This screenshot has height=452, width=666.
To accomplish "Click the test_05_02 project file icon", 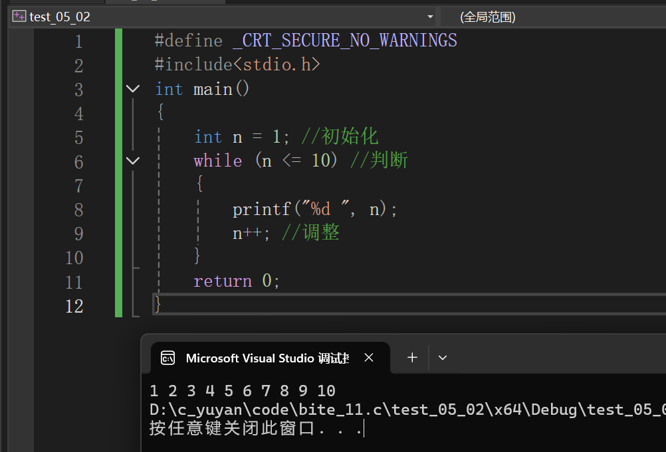I will click(19, 17).
